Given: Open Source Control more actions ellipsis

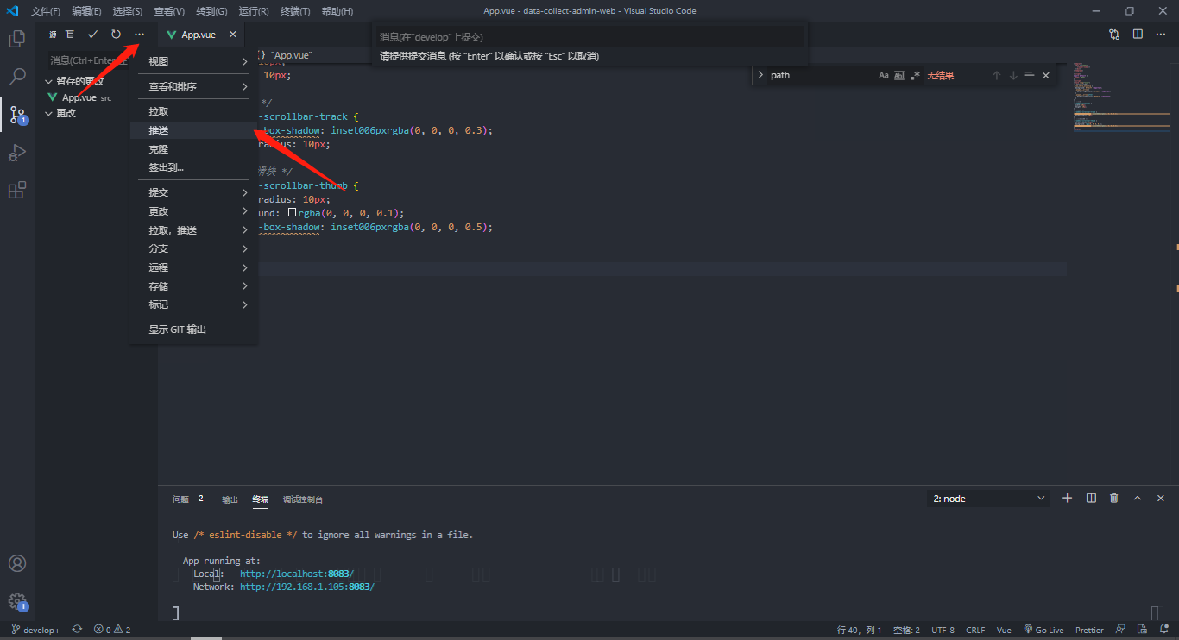Looking at the screenshot, I should (x=139, y=35).
